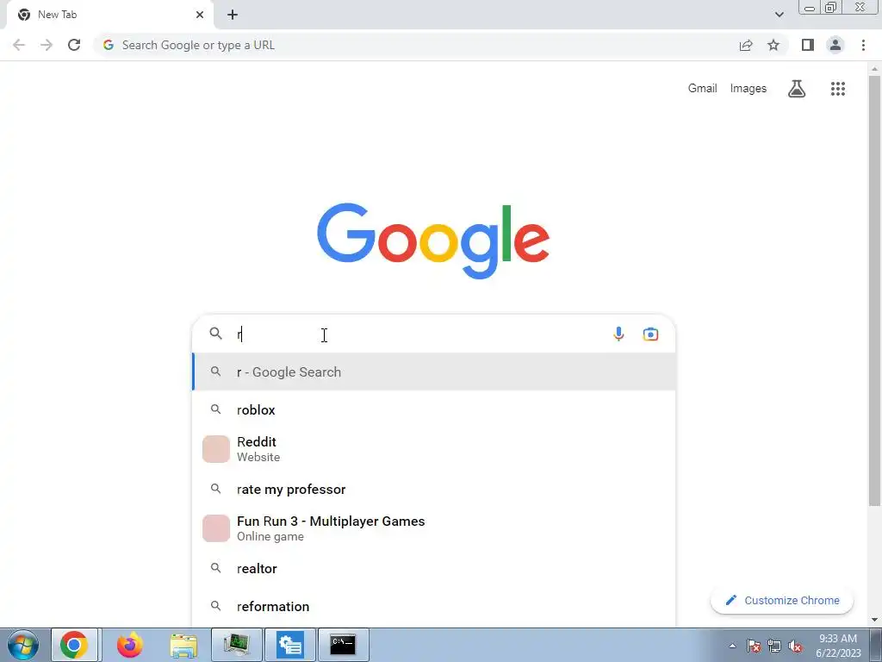Select 'r - Google Search' suggestion
Screen dimensions: 882x662
[x=434, y=372]
